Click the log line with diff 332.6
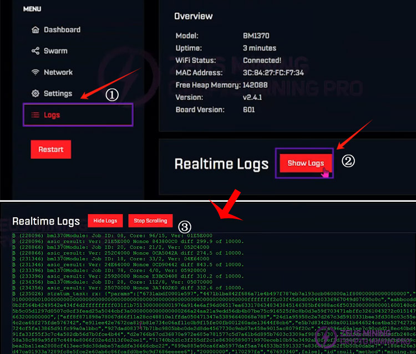Viewport: 416px width, 354px height. 128,288
